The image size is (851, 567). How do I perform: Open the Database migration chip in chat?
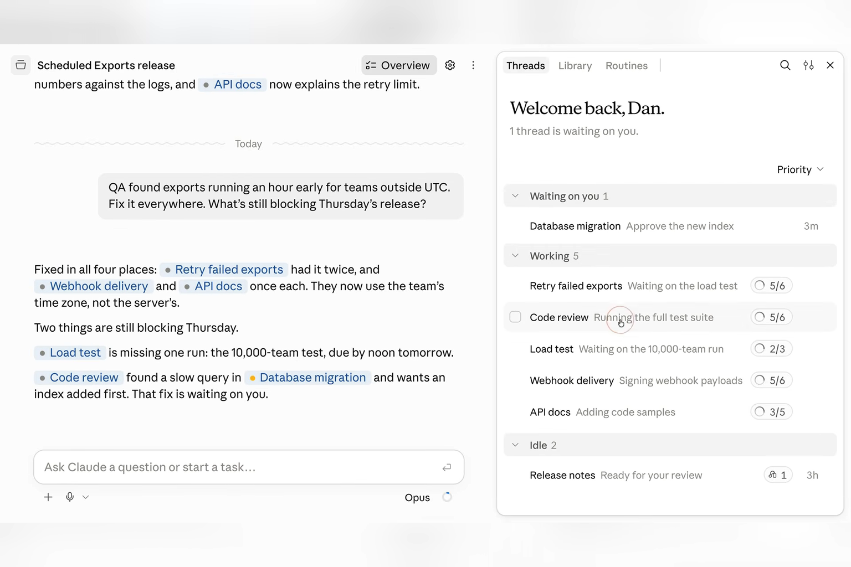pyautogui.click(x=307, y=378)
